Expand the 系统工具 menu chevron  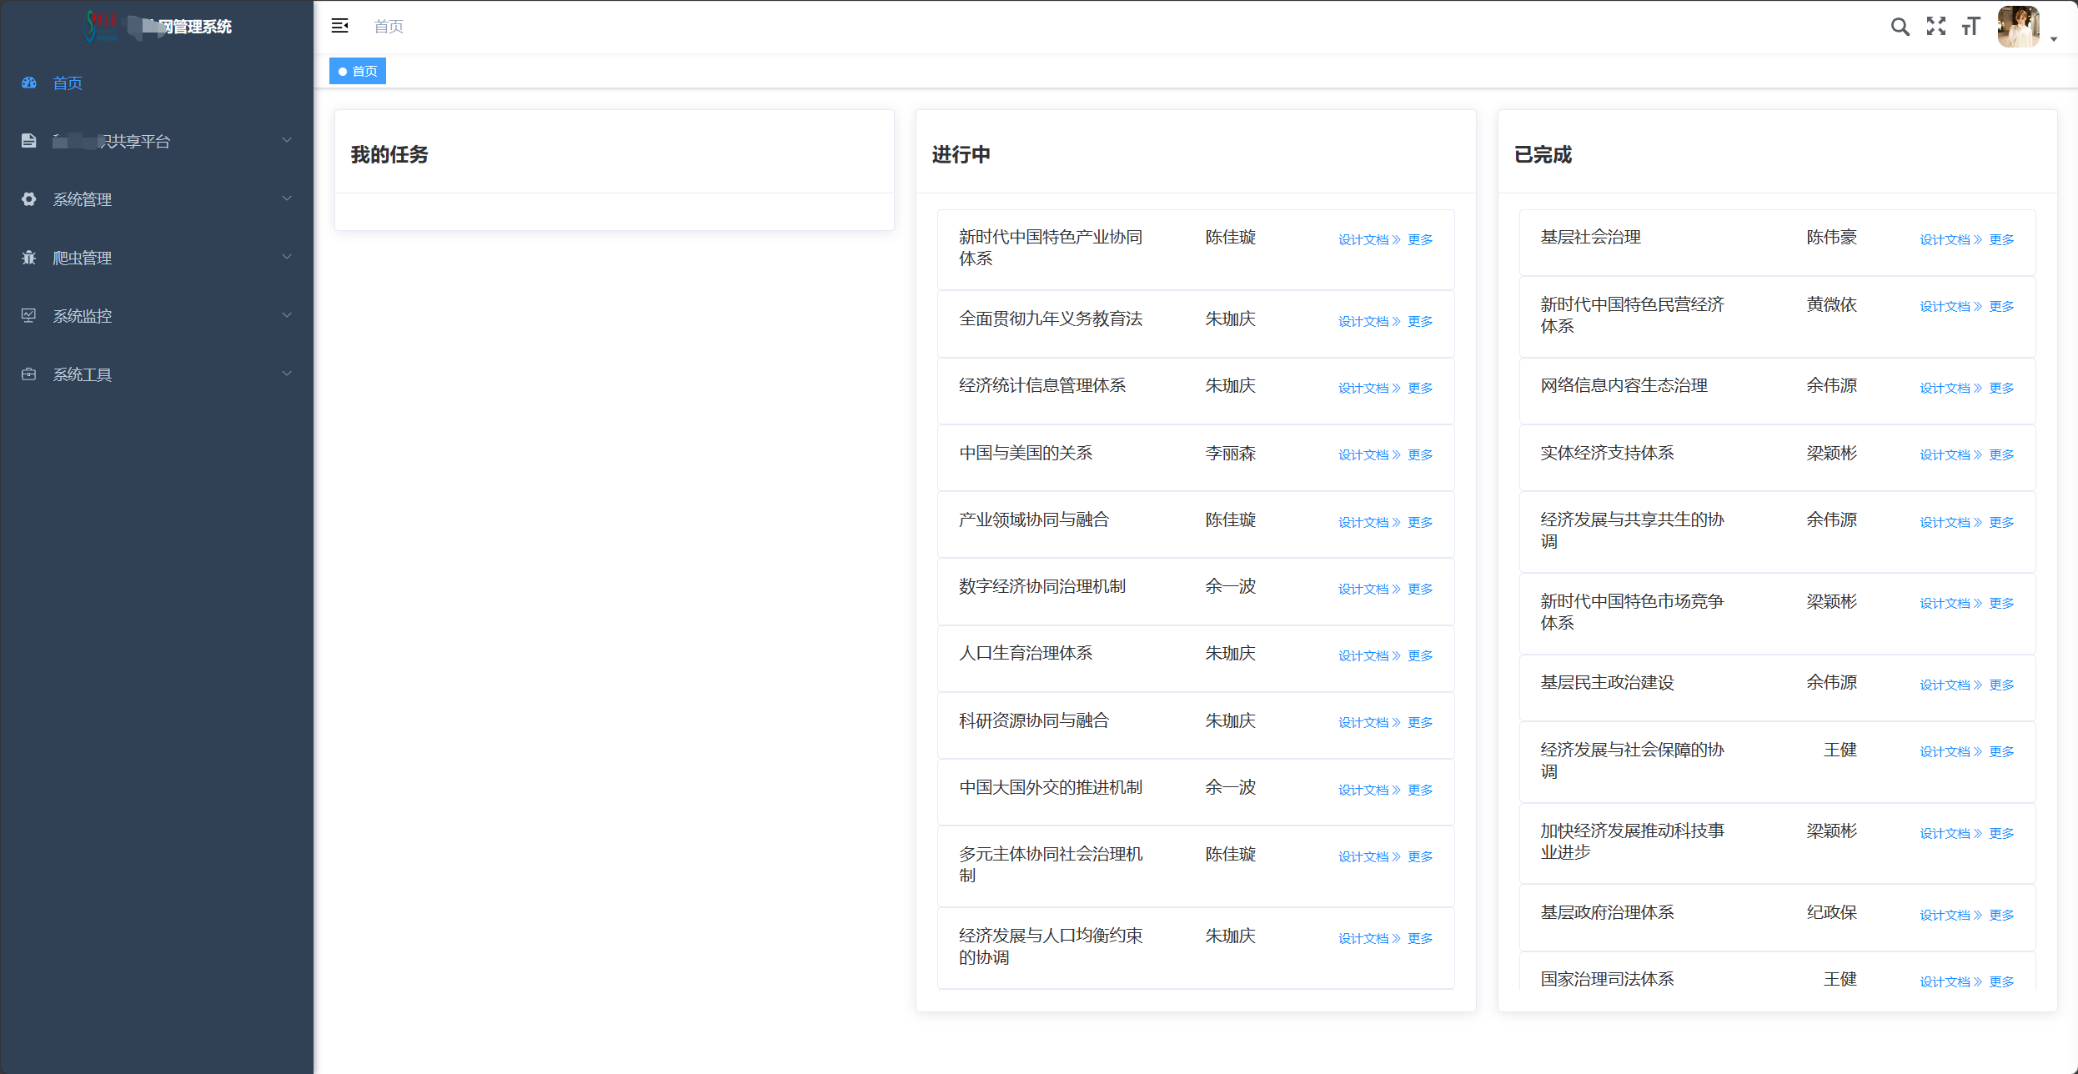(x=287, y=374)
